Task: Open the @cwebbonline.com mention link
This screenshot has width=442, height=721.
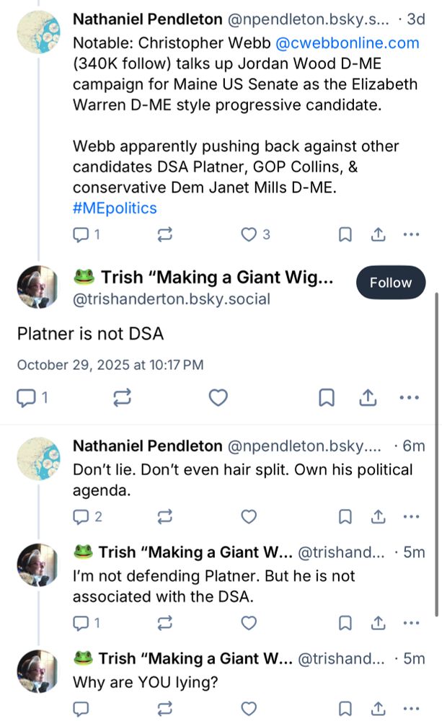Action: (347, 43)
